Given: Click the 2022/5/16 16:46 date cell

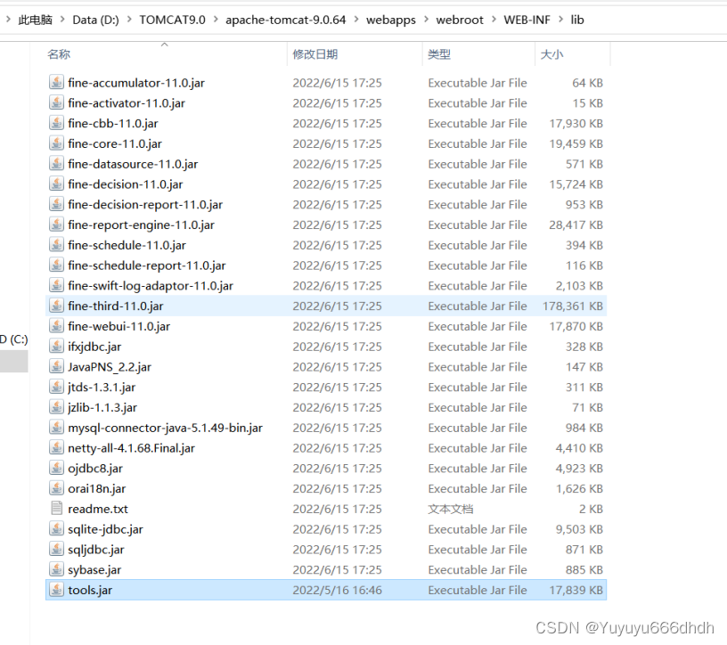Looking at the screenshot, I should (337, 590).
